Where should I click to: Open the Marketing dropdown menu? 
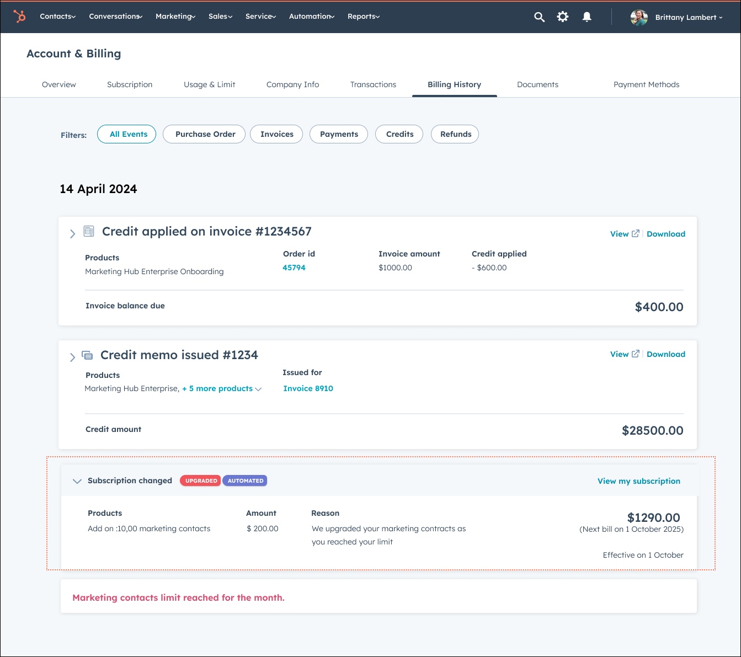[x=175, y=17]
